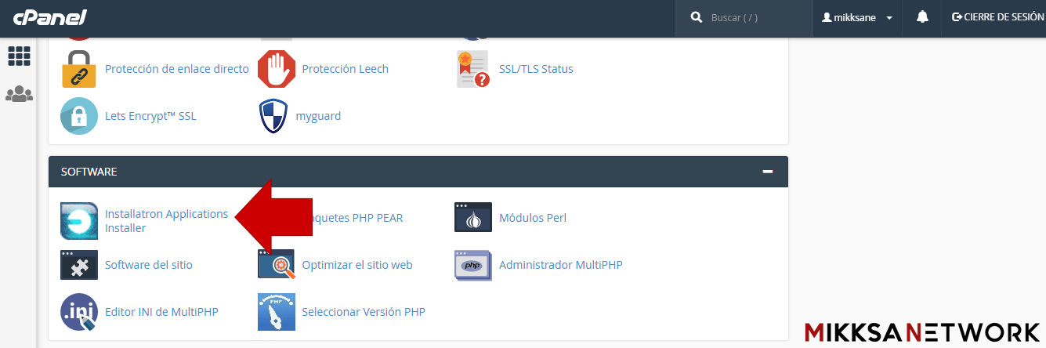The image size is (1046, 348).
Task: Open the Protección de enlace directo link
Action: tap(176, 69)
